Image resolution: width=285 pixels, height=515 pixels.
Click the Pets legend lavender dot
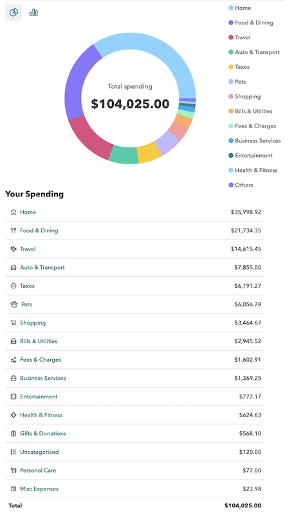coord(231,82)
